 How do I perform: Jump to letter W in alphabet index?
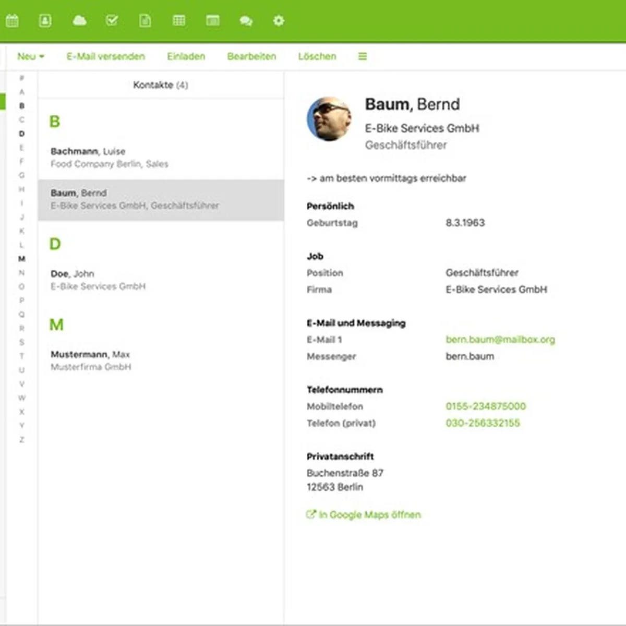[x=21, y=398]
